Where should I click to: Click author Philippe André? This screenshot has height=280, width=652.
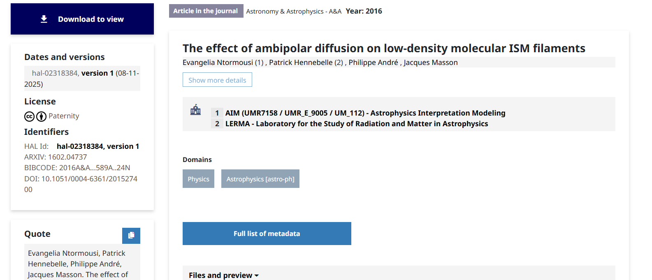[x=373, y=62]
